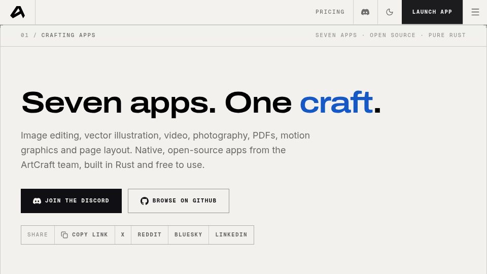
Task: Share on LinkedIn
Action: 231,234
